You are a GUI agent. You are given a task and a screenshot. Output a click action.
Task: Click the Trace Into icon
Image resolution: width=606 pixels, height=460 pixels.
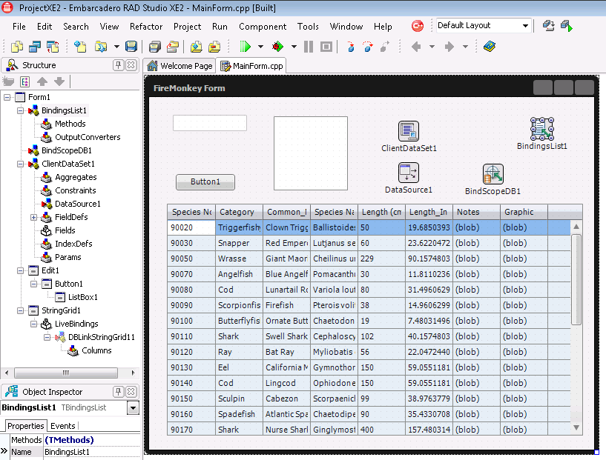[x=350, y=47]
